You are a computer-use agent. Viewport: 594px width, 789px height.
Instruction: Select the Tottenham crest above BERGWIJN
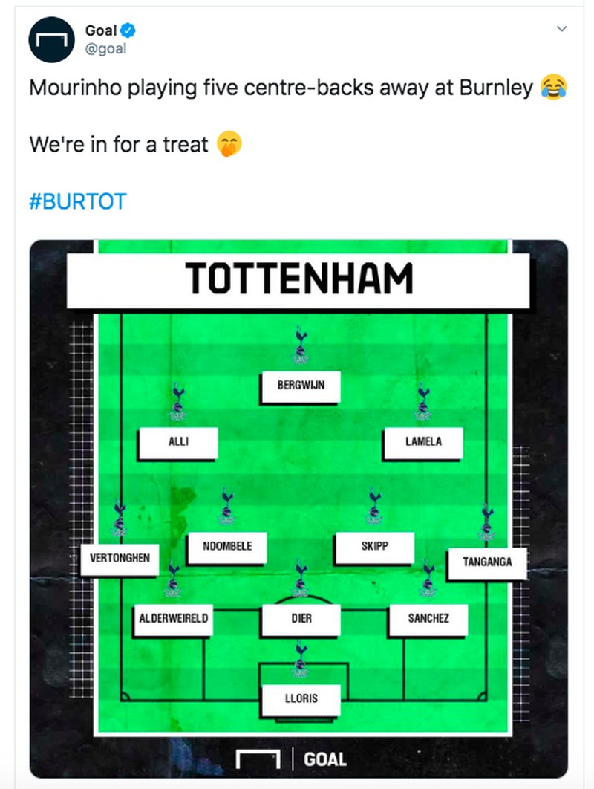pos(300,345)
